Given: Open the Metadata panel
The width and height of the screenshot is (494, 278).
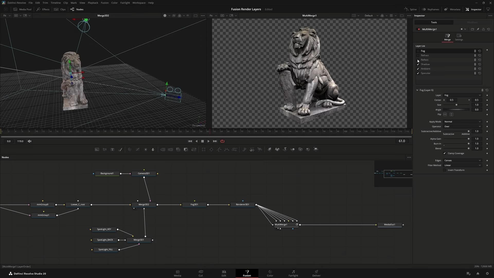Looking at the screenshot, I should [x=452, y=9].
